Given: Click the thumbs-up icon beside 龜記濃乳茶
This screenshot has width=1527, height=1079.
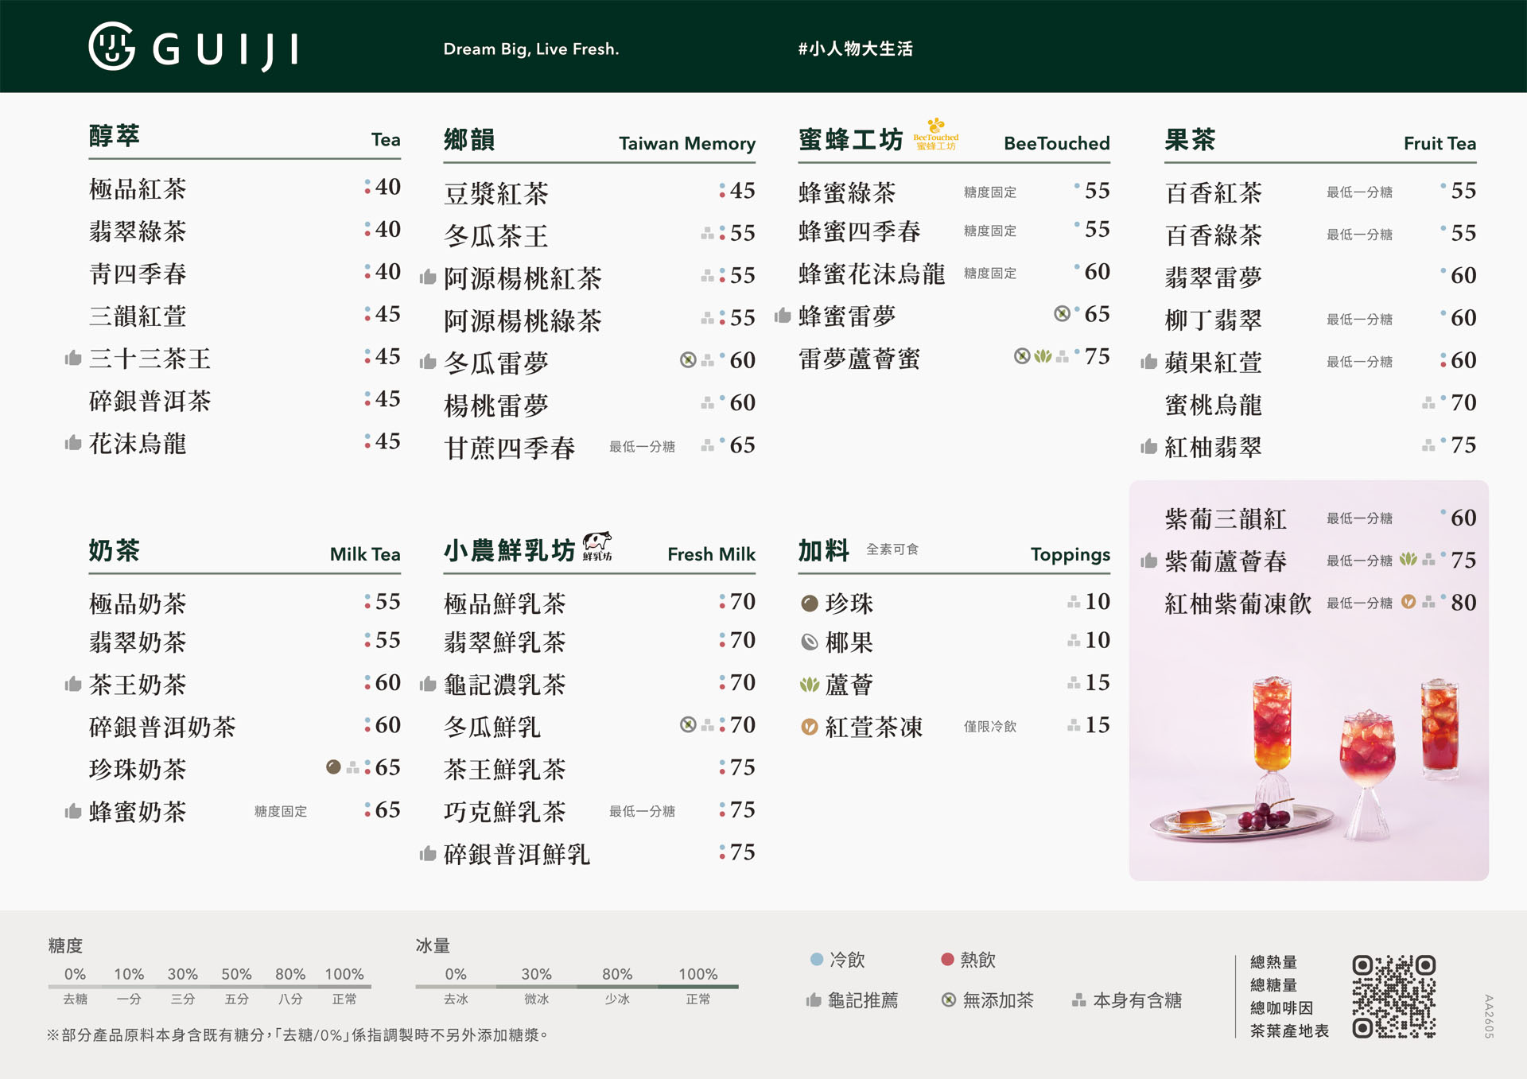Looking at the screenshot, I should [428, 684].
